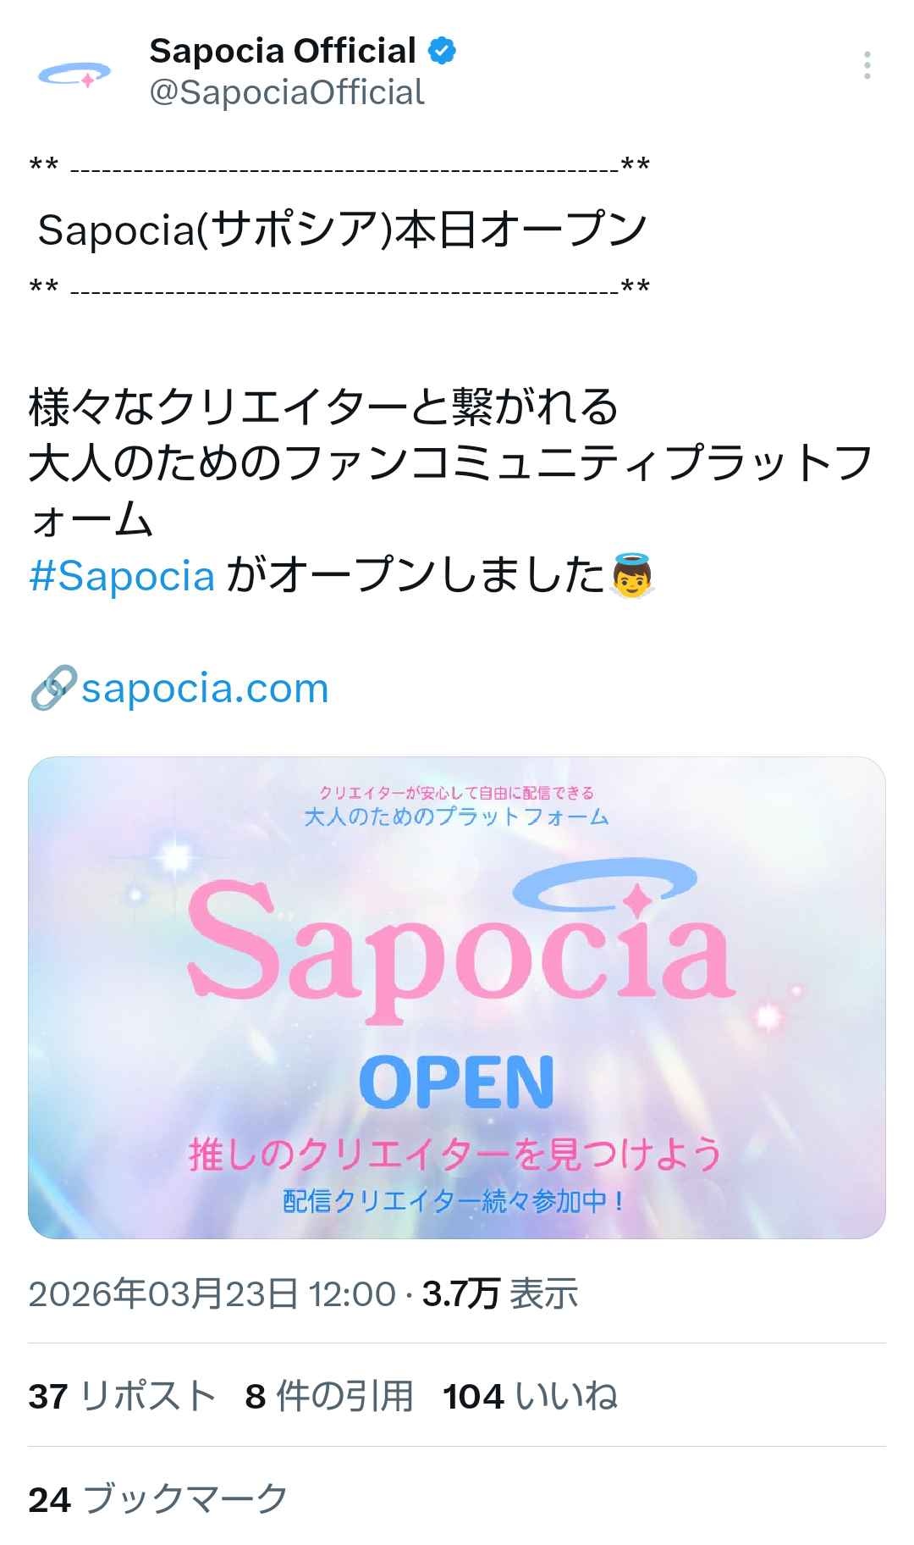Open the #Sapocia hashtag
914x1545 pixels.
[122, 576]
